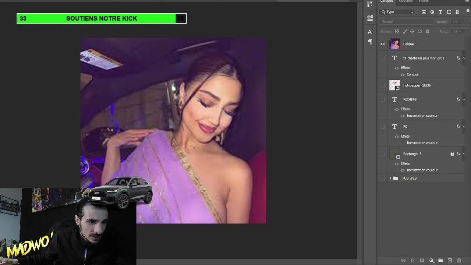Image resolution: width=471 pixels, height=265 pixels.
Task: Expand the PUB WEB group
Action: (x=390, y=178)
